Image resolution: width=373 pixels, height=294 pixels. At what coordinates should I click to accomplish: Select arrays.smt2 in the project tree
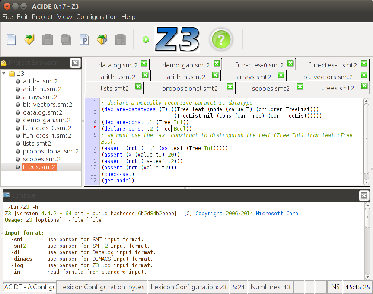point(40,97)
